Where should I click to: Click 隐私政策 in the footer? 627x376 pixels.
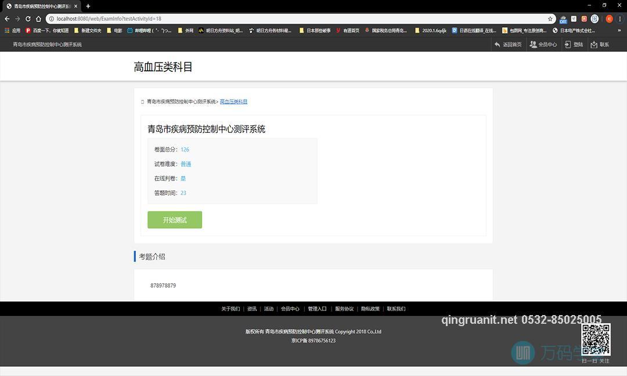[370, 309]
